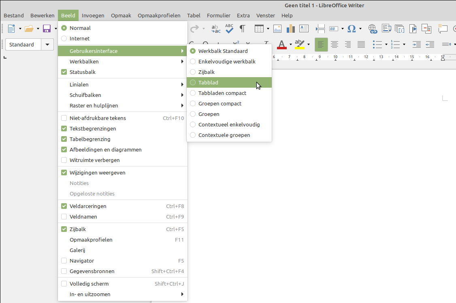Click Opmaakprofielen entry in Beeld menu
The image size is (456, 303).
(91, 240)
